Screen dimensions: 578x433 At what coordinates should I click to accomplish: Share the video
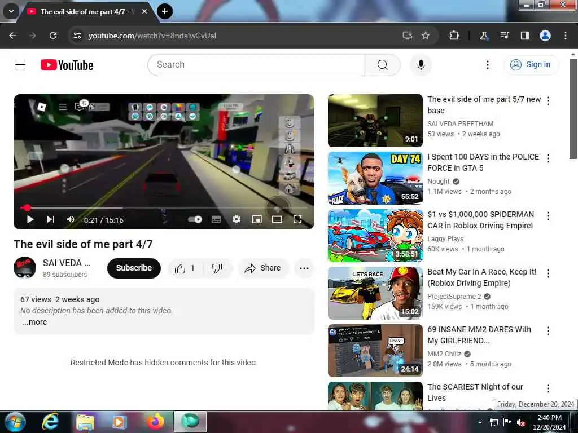(263, 268)
